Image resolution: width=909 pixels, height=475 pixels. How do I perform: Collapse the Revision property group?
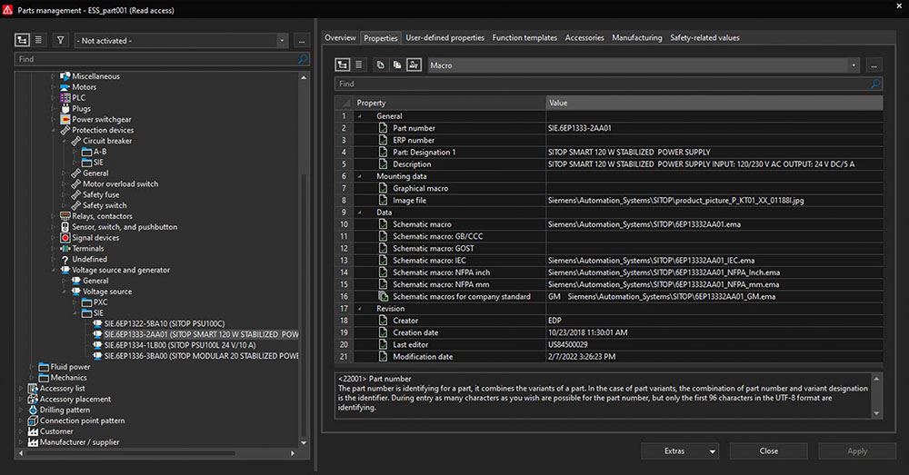359,309
